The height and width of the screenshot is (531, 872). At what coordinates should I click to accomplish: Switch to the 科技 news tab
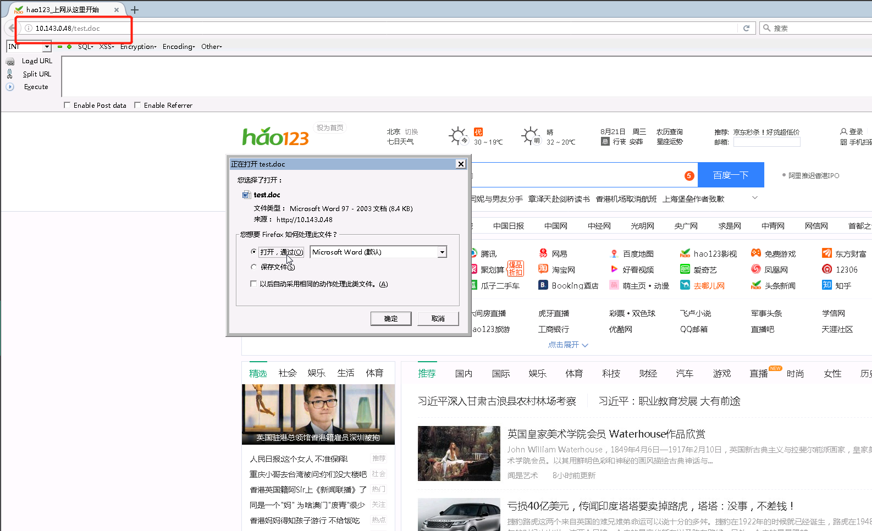click(x=611, y=374)
